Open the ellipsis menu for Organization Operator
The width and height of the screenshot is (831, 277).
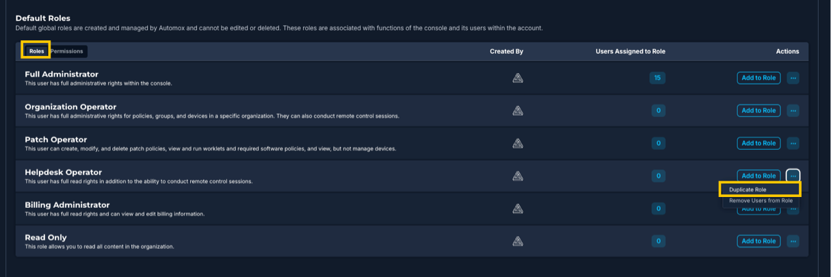[x=793, y=111]
